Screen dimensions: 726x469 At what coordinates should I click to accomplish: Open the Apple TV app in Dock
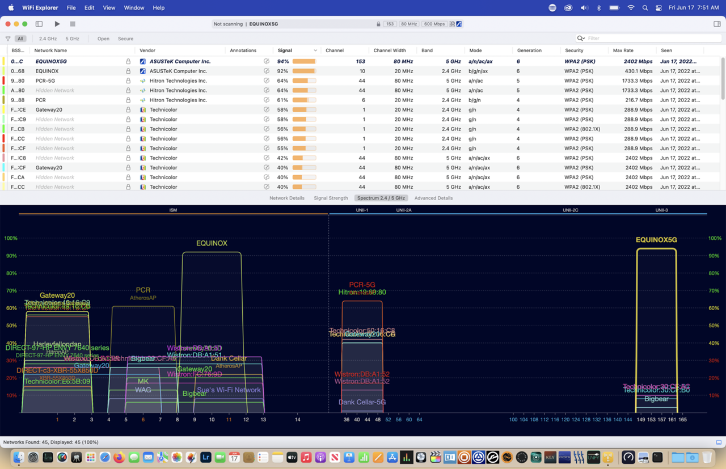pos(292,457)
